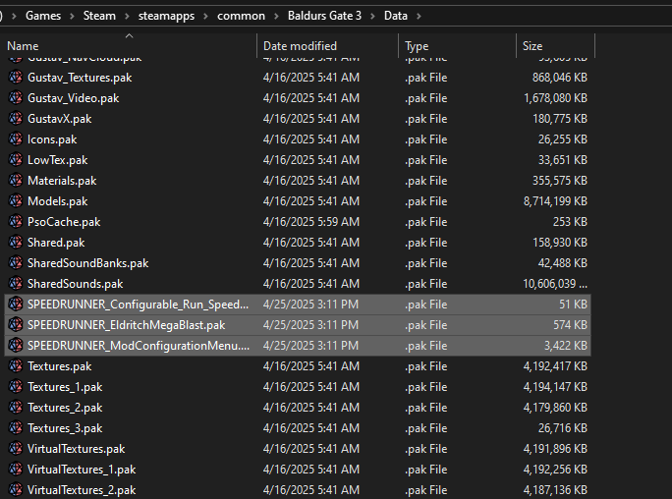Viewport: 672px width, 499px height.
Task: Click the VirtualTextures_1.pak file icon
Action: click(x=16, y=469)
